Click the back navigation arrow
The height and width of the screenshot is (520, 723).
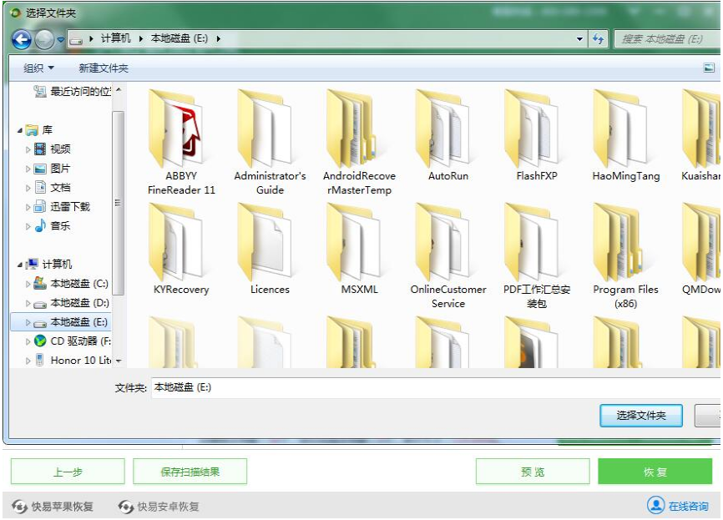tap(22, 39)
